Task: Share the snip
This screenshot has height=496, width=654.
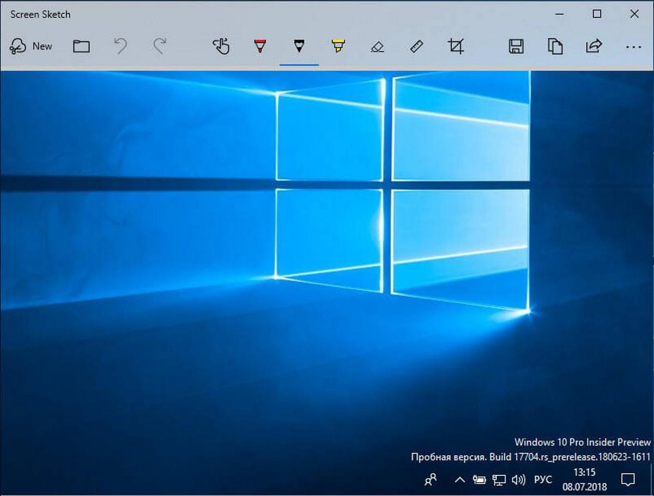Action: [x=594, y=46]
